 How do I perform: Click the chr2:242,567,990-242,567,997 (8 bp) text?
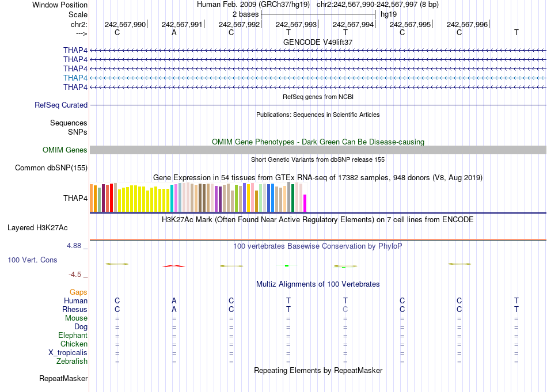coord(378,5)
